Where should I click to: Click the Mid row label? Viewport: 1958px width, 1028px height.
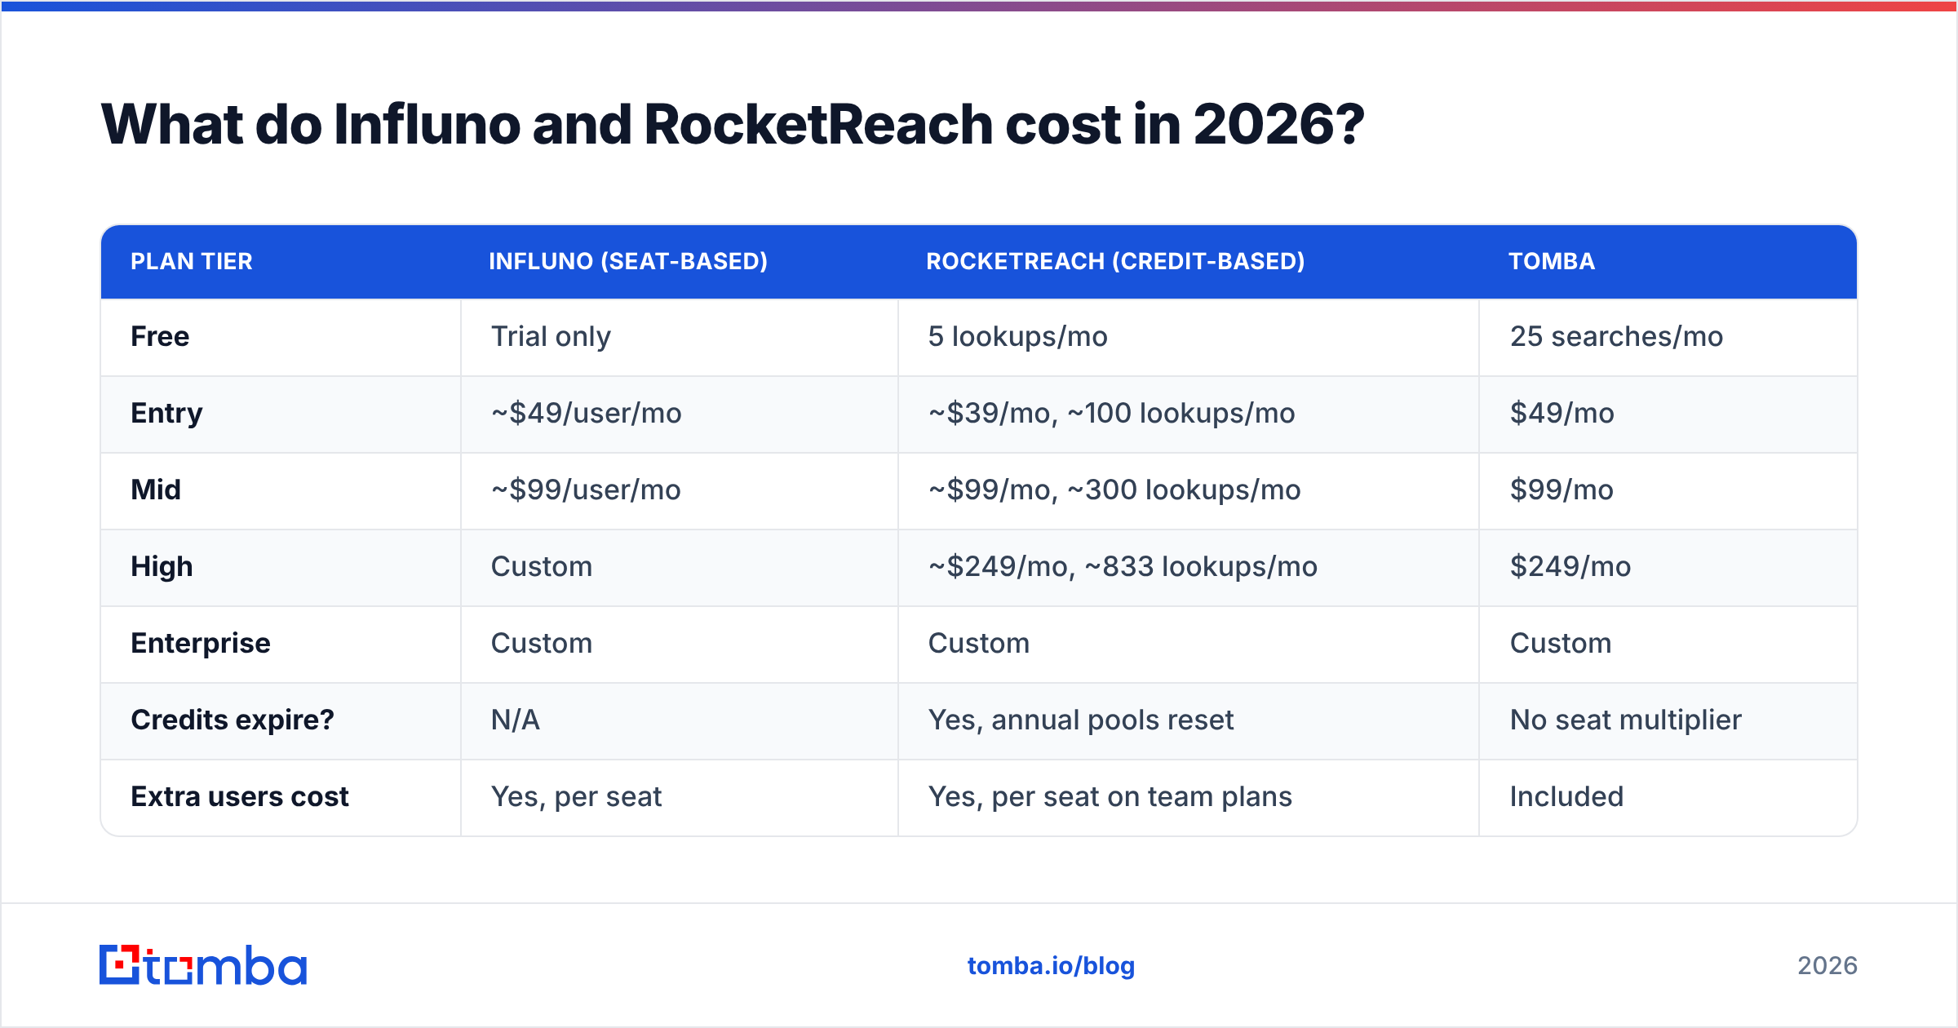[156, 490]
